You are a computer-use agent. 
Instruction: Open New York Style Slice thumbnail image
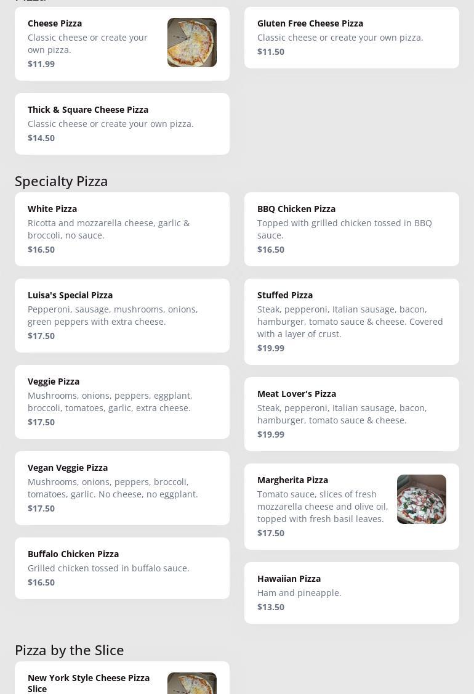[x=191, y=683]
